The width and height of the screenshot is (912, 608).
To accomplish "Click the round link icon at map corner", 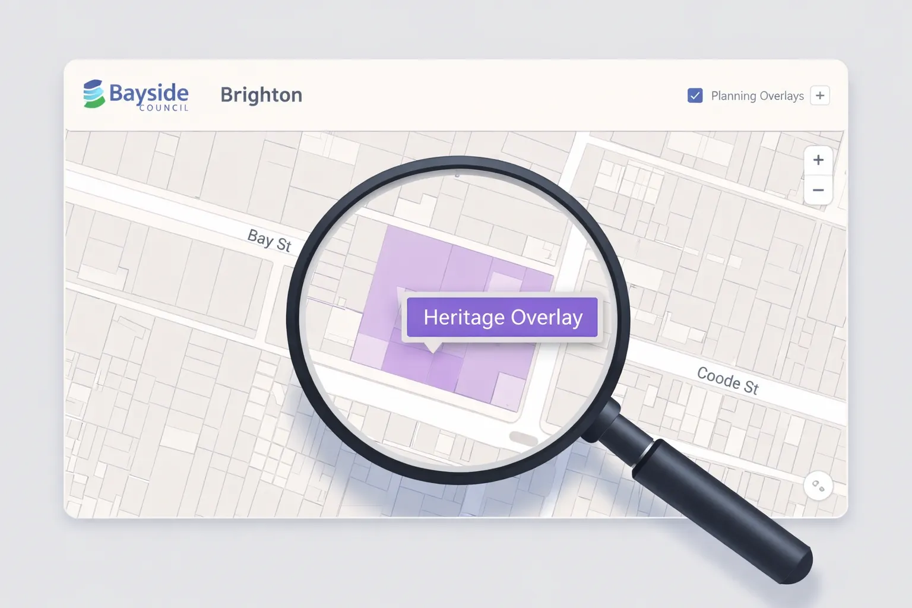I will 818,486.
